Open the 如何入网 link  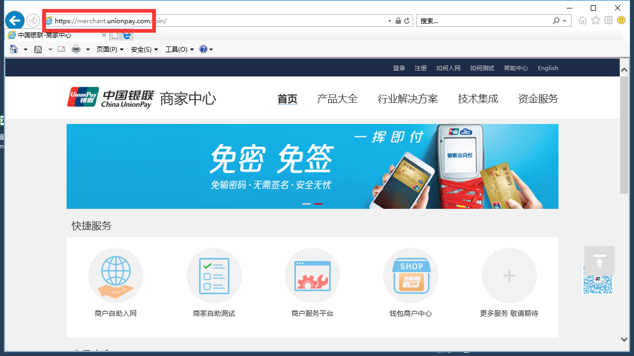[448, 68]
